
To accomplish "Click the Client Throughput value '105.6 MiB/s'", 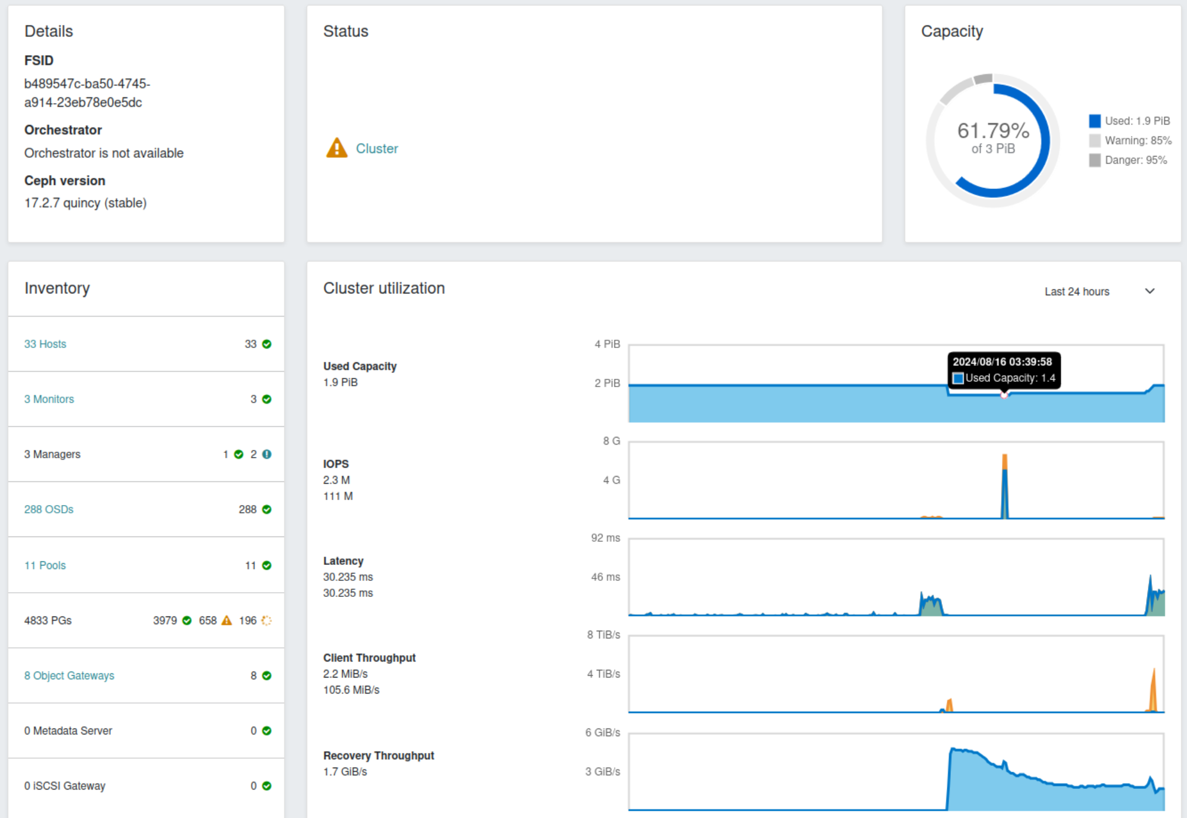I will [351, 689].
